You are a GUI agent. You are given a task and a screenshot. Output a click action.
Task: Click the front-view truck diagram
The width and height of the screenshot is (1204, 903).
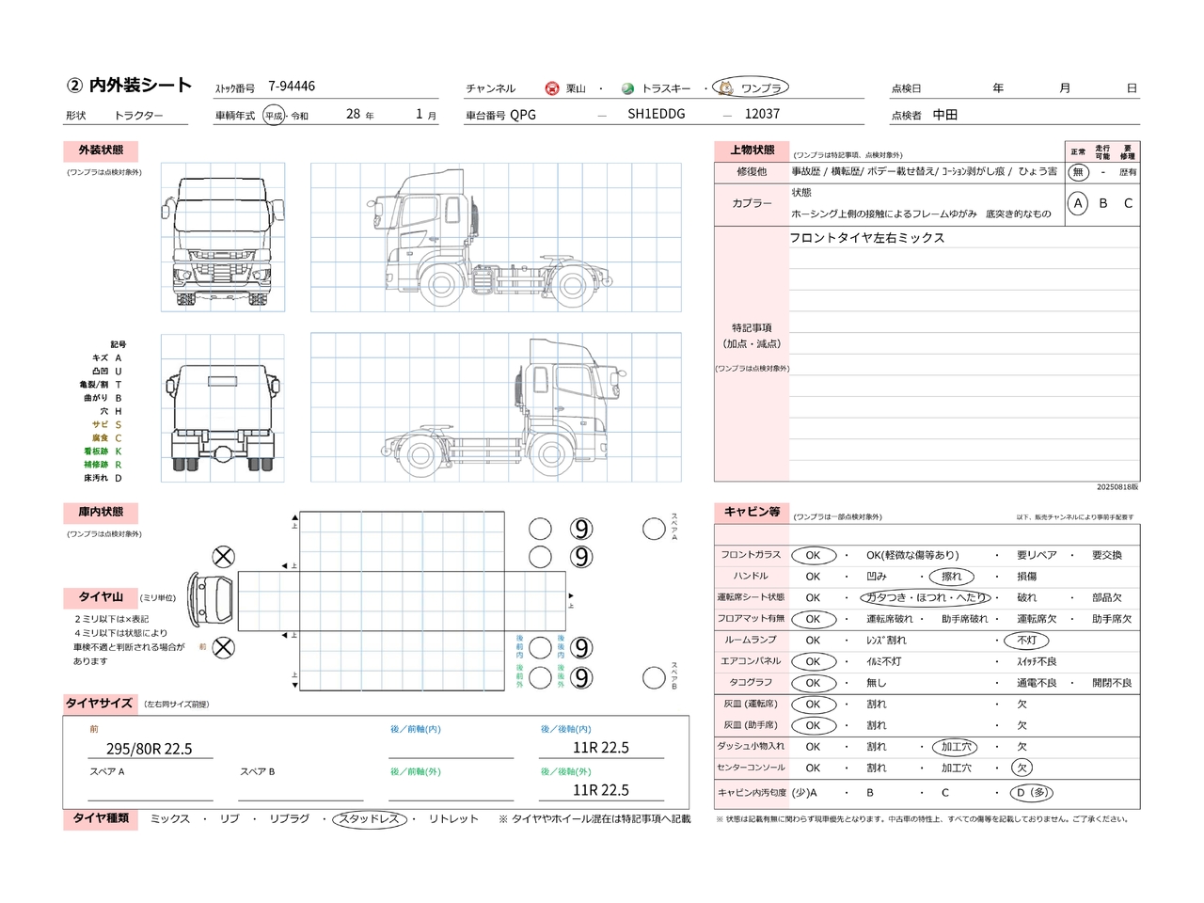point(223,237)
